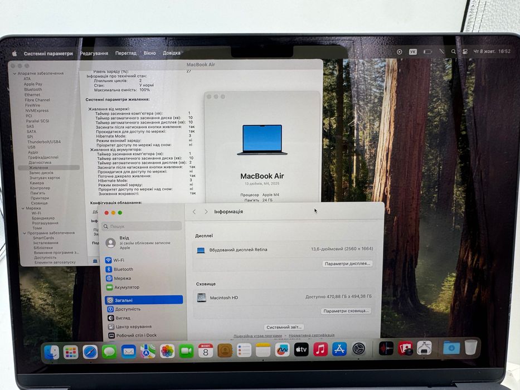
Task: Collapse Апаратне забезпечення tree in System Information
Action: pos(14,74)
